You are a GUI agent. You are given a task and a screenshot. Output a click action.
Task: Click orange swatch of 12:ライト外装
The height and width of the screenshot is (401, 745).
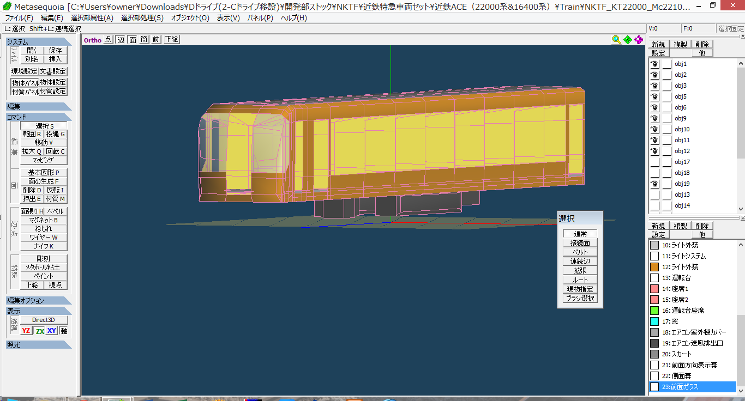654,267
